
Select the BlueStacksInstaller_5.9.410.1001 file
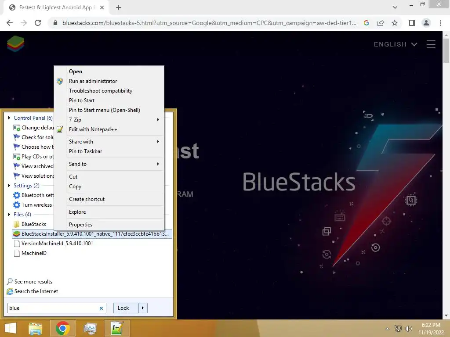[x=92, y=234]
